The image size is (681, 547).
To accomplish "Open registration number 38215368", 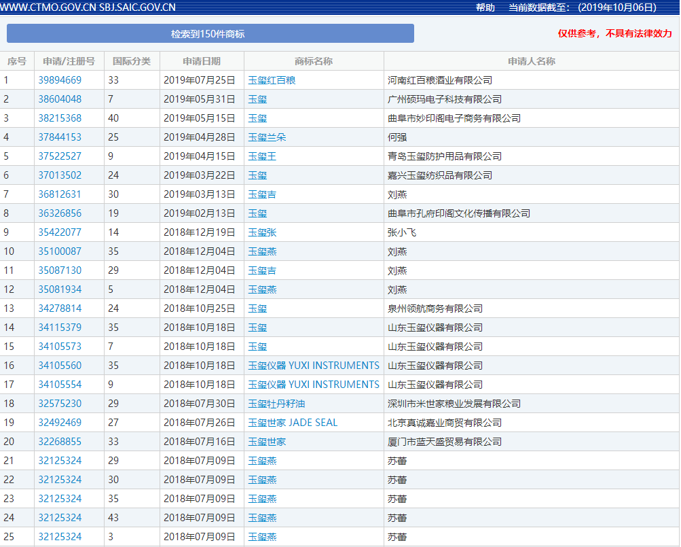I will [60, 118].
